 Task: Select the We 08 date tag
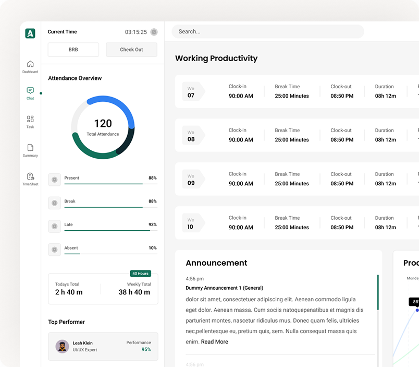pyautogui.click(x=193, y=135)
